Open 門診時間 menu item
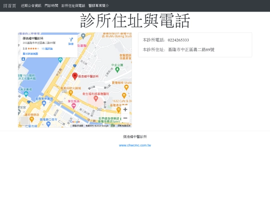This screenshot has height=202, width=270. [x=51, y=5]
